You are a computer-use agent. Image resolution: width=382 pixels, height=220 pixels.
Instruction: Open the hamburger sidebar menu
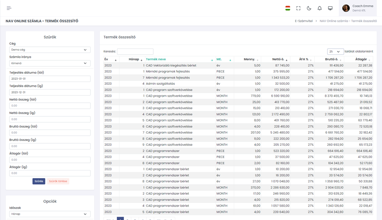[9, 8]
